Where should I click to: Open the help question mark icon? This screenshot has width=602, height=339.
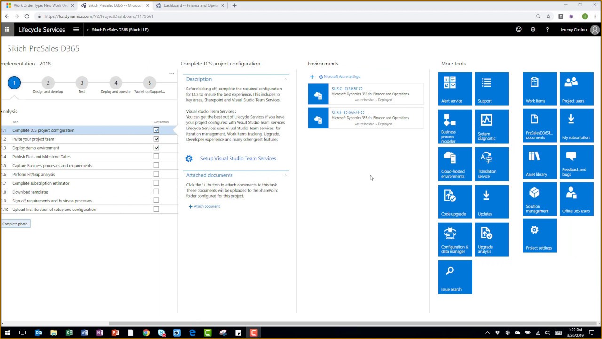coord(547,29)
